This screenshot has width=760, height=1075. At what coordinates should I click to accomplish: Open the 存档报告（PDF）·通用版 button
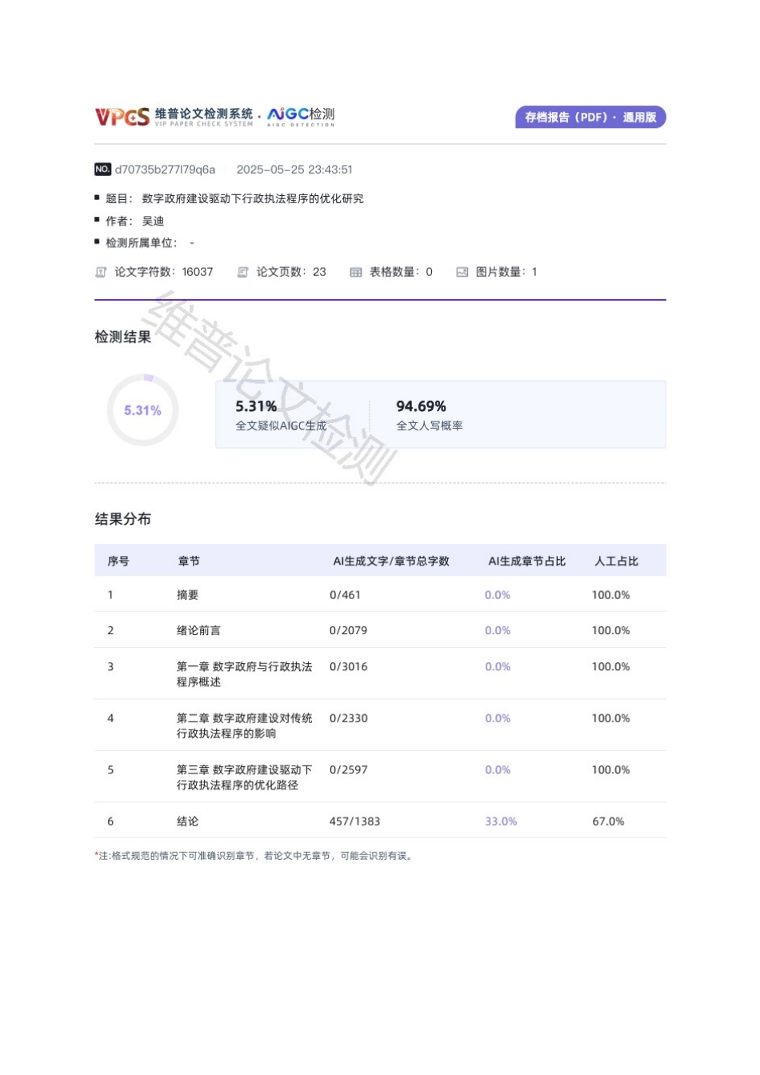point(590,117)
